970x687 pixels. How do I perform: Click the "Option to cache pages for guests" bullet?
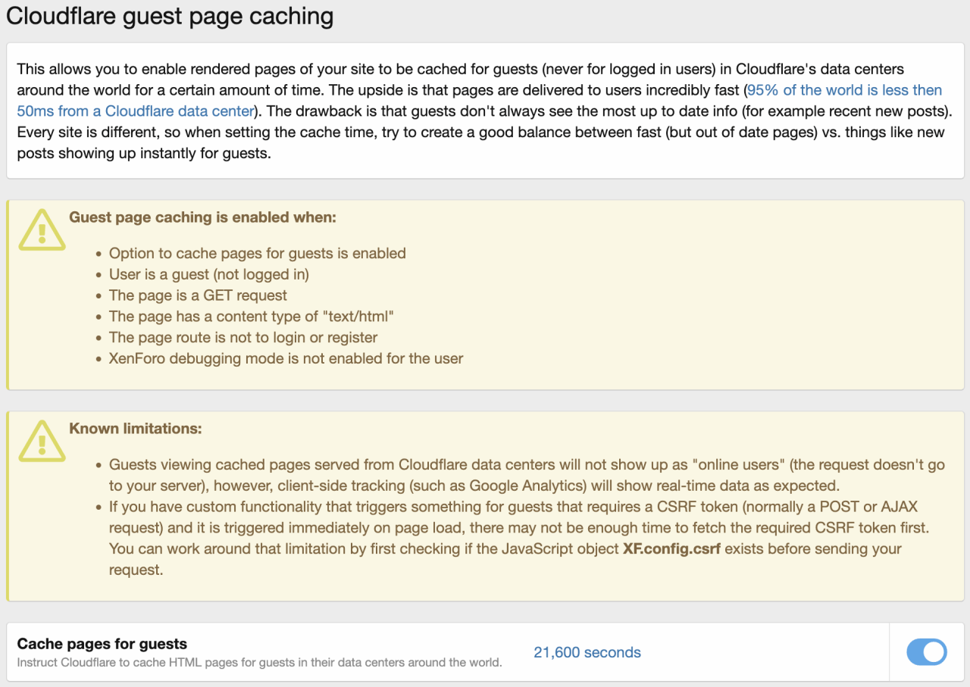click(x=258, y=253)
